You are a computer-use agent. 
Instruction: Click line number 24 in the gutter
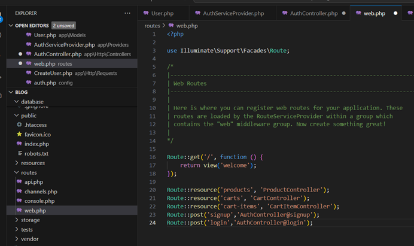click(x=153, y=223)
